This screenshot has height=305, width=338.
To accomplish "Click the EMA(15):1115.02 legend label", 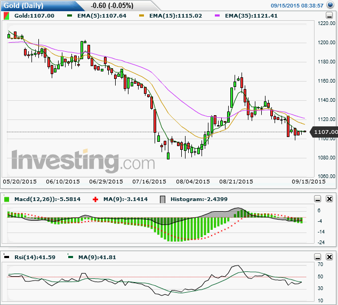I will (x=176, y=16).
